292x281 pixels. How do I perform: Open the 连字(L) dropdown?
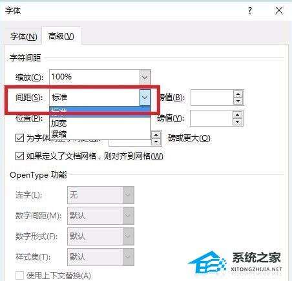point(101,195)
